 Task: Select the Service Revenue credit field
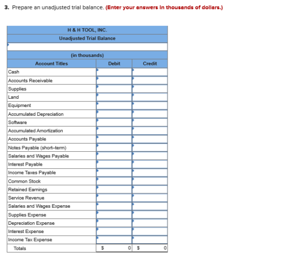coord(150,198)
